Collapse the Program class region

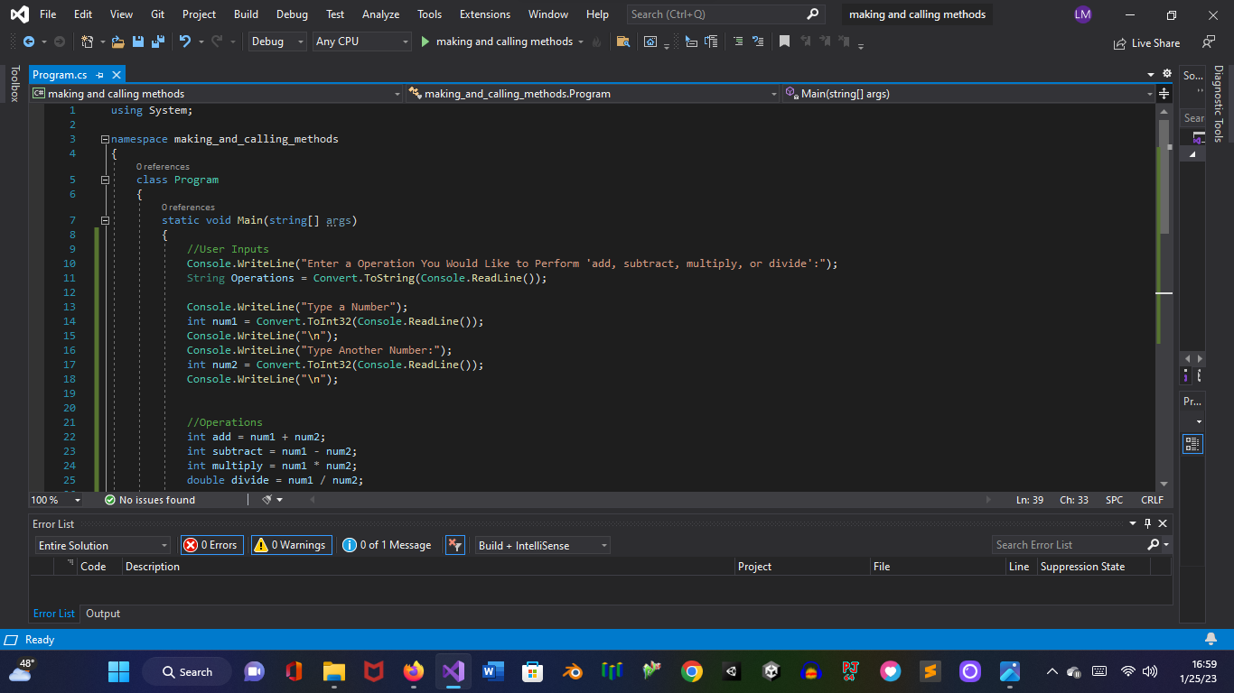(105, 180)
